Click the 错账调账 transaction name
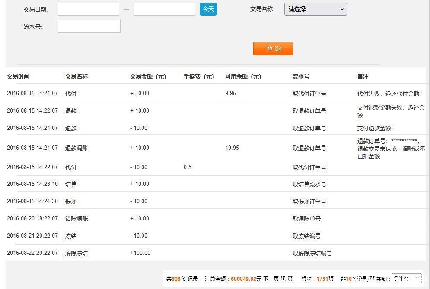This screenshot has width=430, height=289. [76, 219]
